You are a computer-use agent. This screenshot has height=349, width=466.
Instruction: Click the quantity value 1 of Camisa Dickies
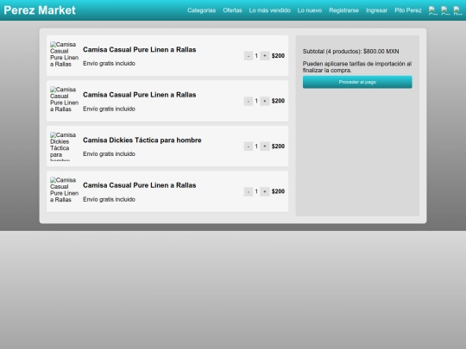(256, 146)
